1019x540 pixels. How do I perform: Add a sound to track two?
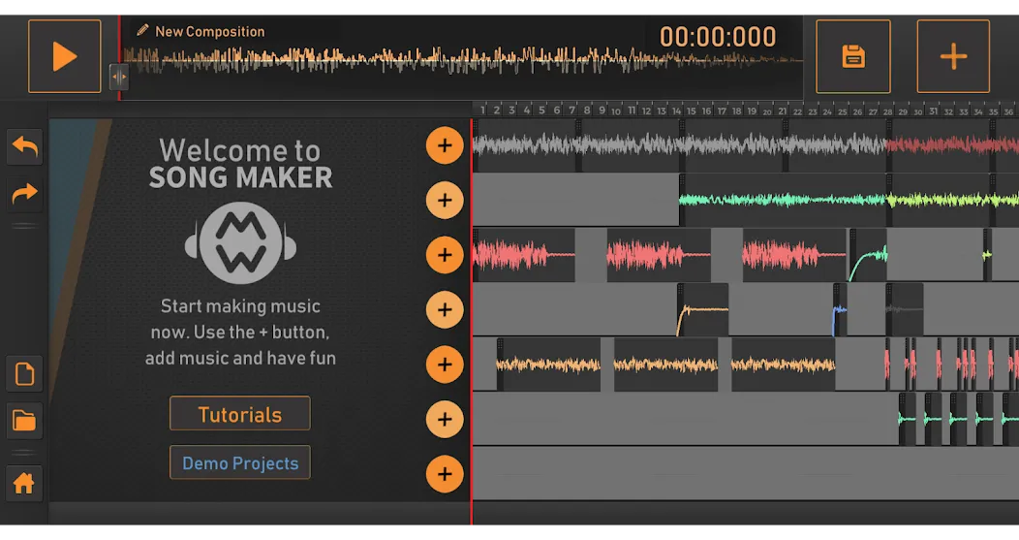(x=445, y=200)
